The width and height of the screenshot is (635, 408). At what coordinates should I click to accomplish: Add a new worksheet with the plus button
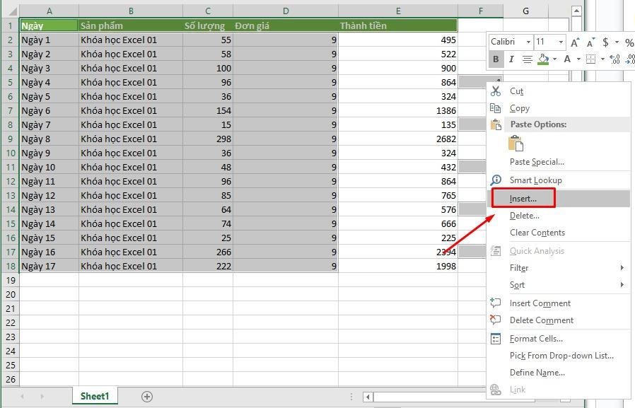point(146,397)
